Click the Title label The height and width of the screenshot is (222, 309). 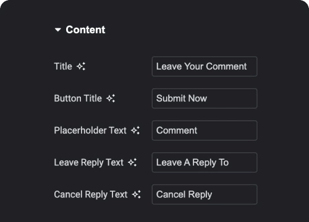pos(63,67)
